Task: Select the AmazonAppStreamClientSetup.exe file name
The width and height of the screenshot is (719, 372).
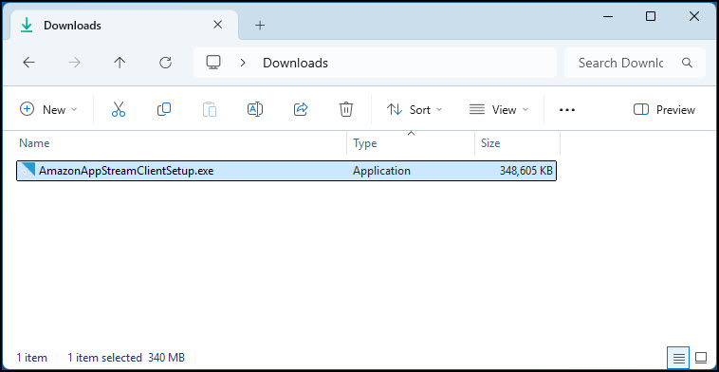Action: coord(126,171)
